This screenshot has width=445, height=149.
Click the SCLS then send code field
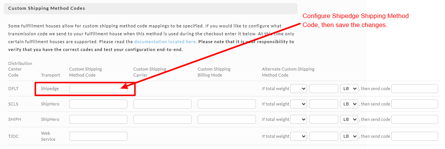click(415, 104)
